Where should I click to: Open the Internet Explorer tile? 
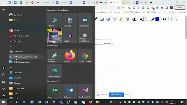(x=55, y=56)
